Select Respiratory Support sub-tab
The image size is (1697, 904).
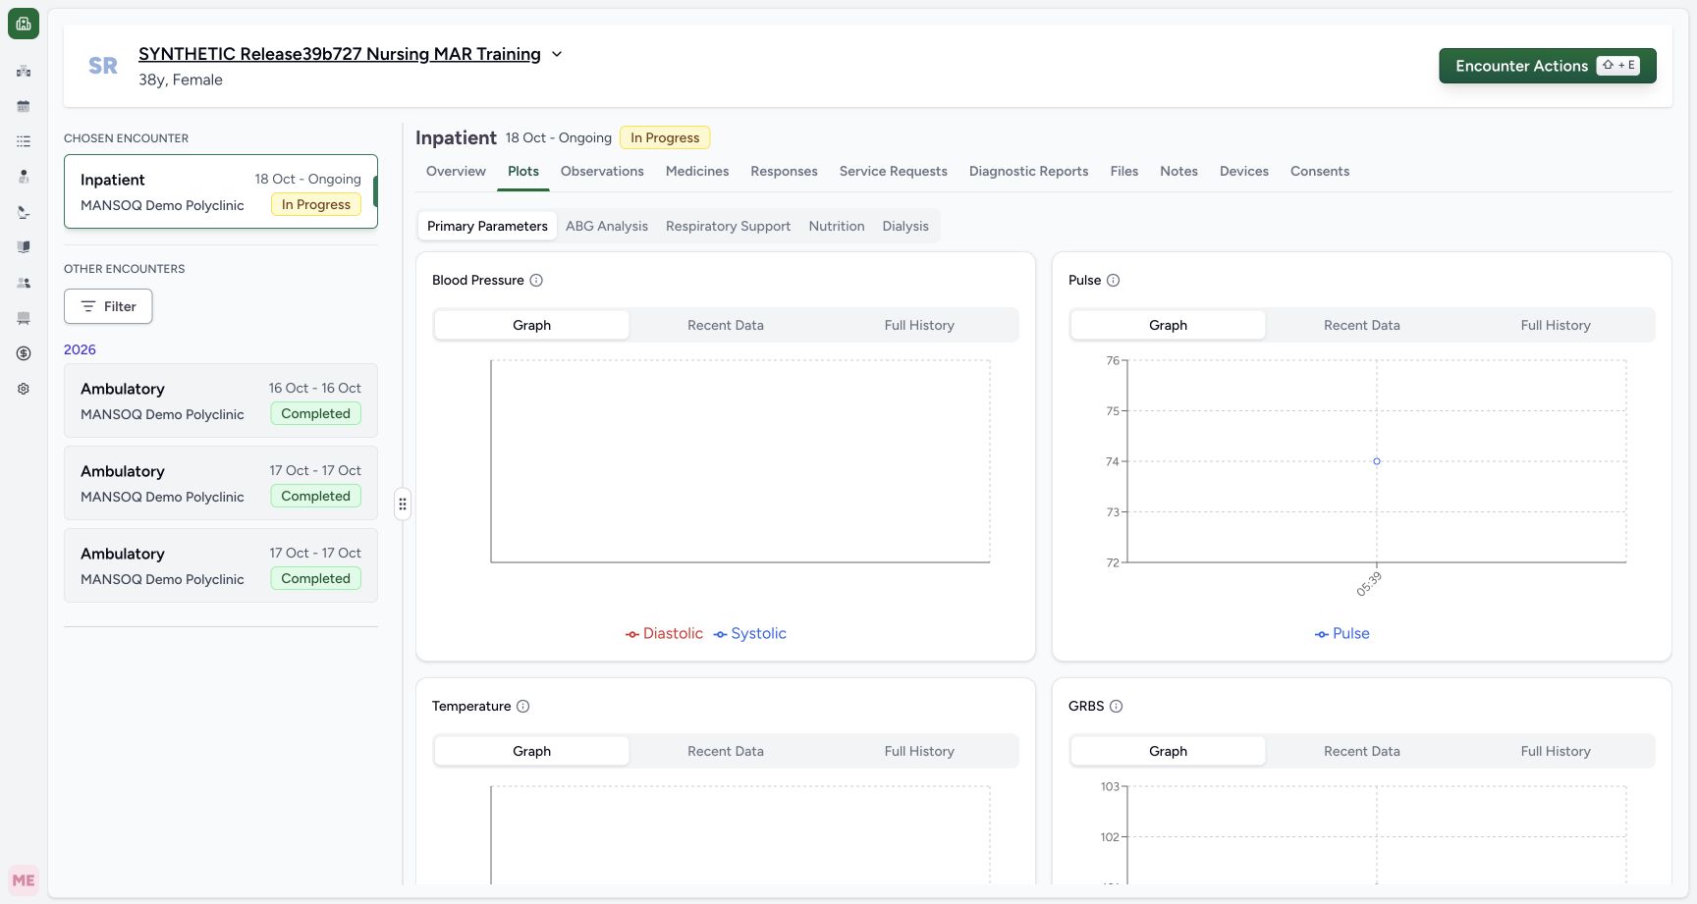(728, 226)
